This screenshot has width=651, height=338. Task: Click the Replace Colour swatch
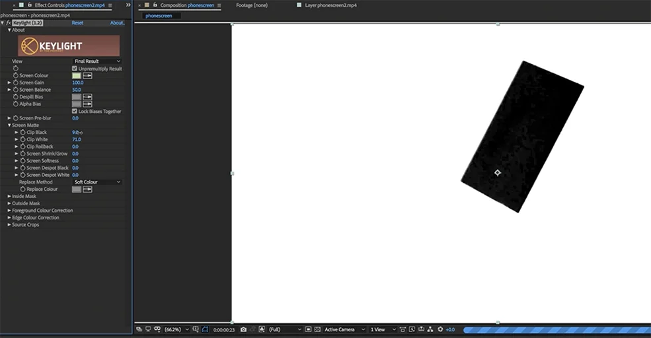click(77, 189)
